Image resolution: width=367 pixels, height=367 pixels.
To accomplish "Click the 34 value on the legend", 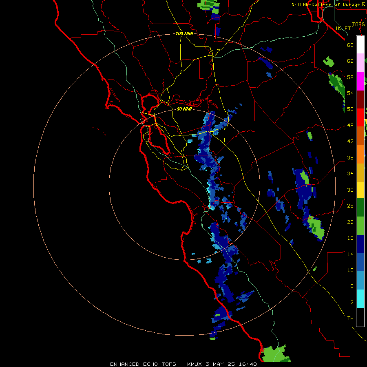I will point(350,174).
